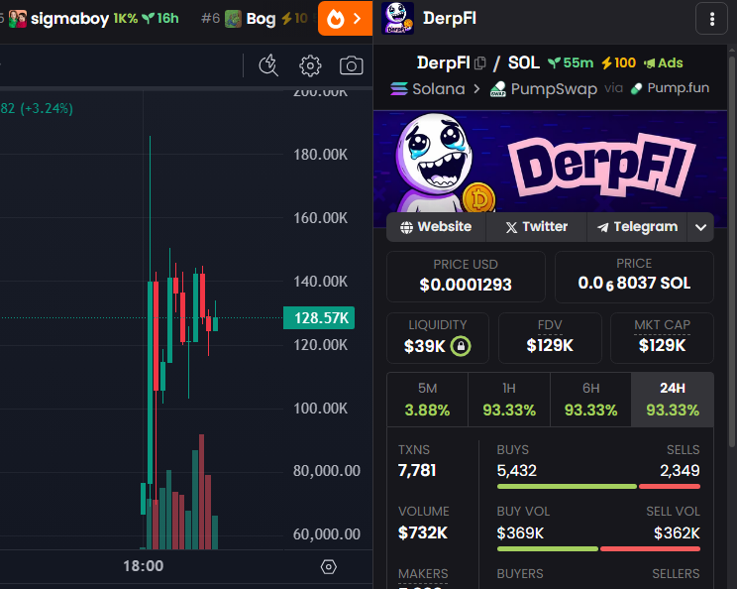Copy the DerpFI token name icon
This screenshot has width=737, height=589.
[479, 63]
